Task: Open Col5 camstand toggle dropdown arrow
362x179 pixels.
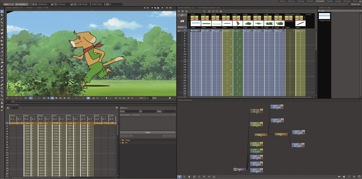Action: [x=242, y=19]
